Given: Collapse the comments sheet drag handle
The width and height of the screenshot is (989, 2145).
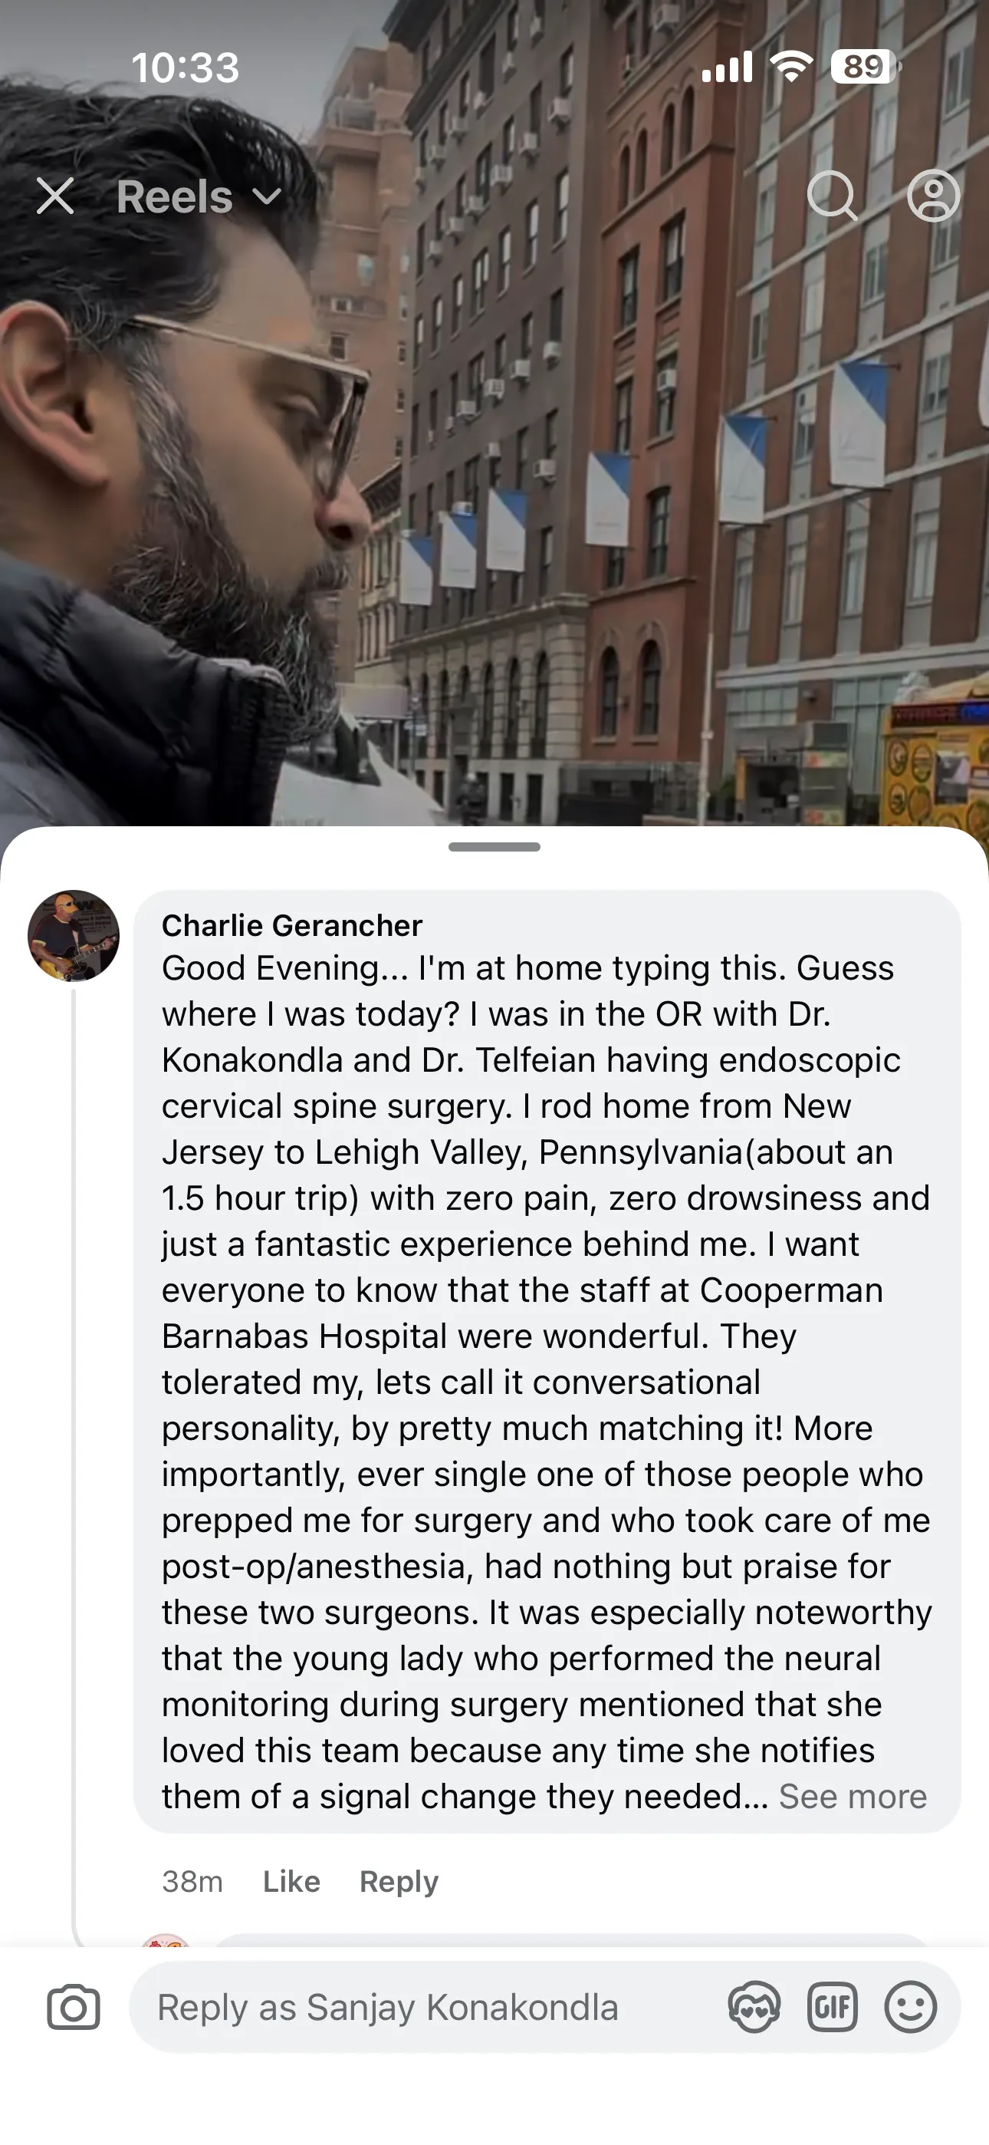Looking at the screenshot, I should coord(494,847).
